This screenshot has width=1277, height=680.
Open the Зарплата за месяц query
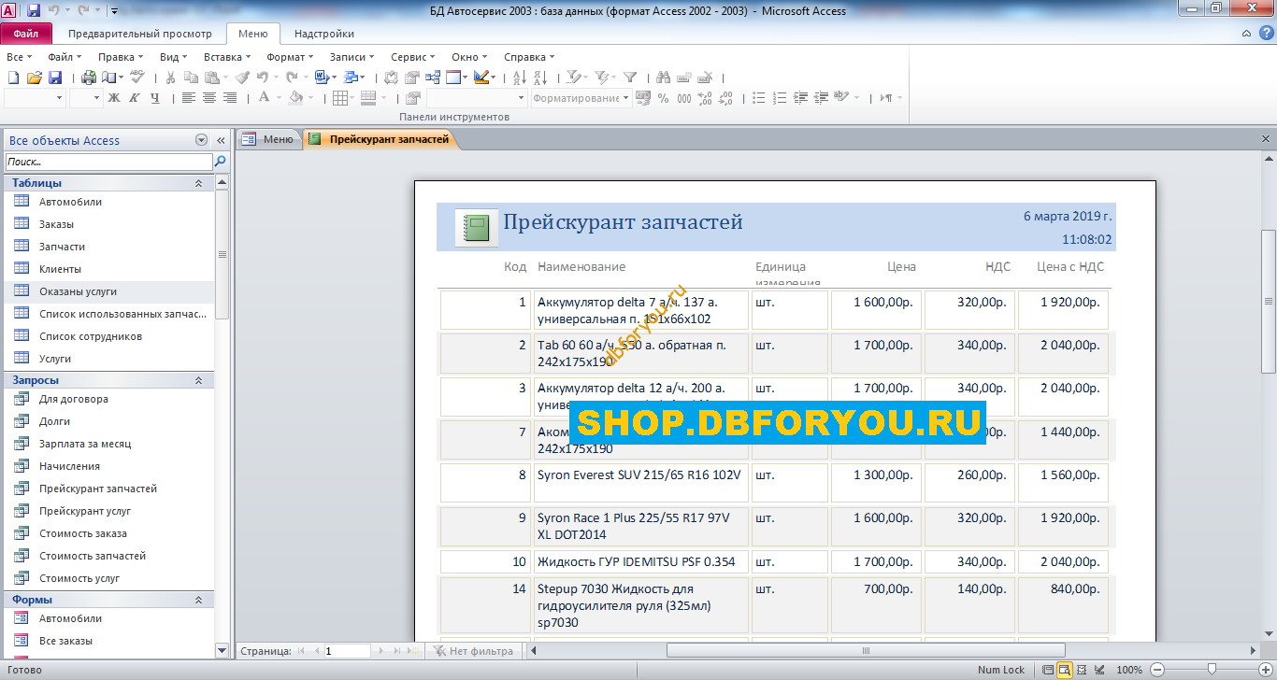click(x=85, y=444)
